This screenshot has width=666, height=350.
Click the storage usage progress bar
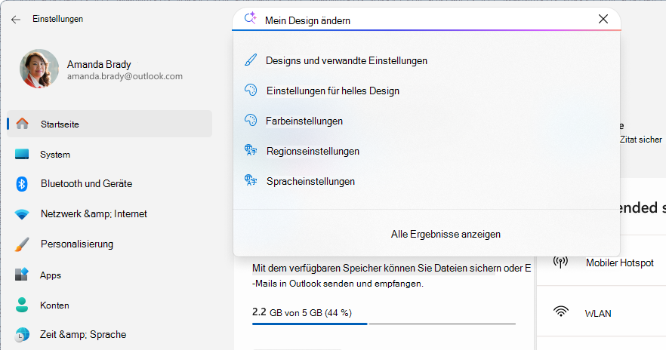coord(384,324)
